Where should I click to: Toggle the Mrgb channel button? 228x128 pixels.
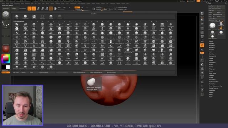(59, 7)
